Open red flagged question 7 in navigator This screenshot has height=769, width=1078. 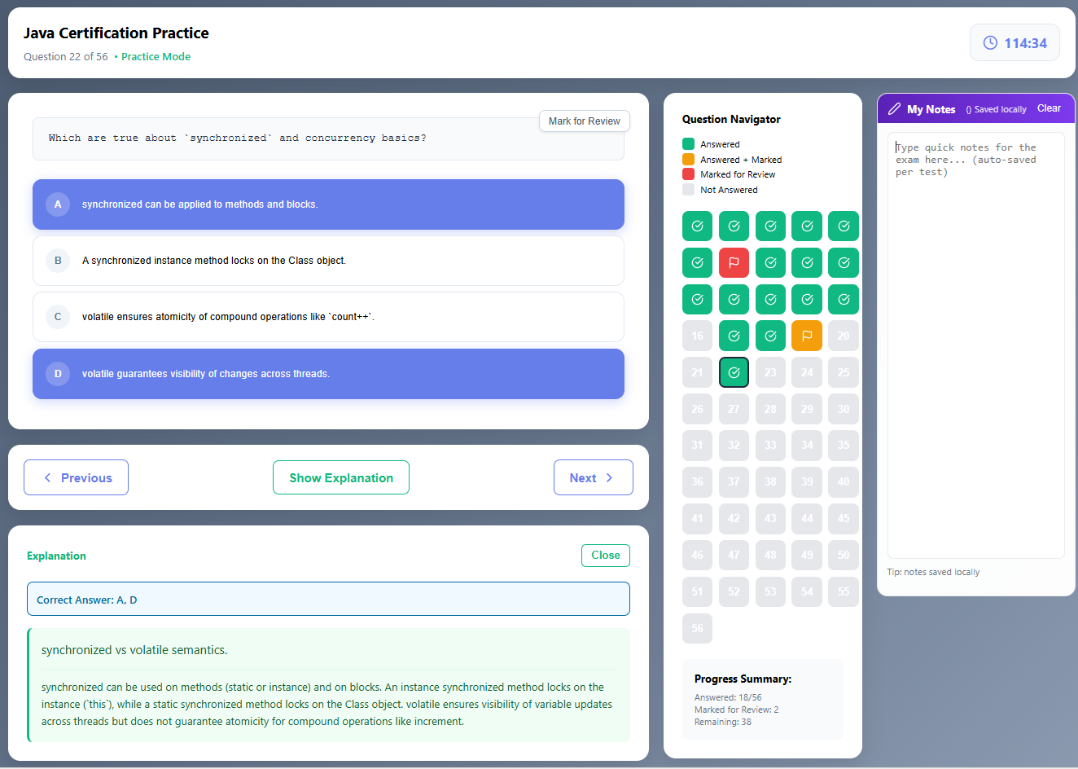pos(734,262)
